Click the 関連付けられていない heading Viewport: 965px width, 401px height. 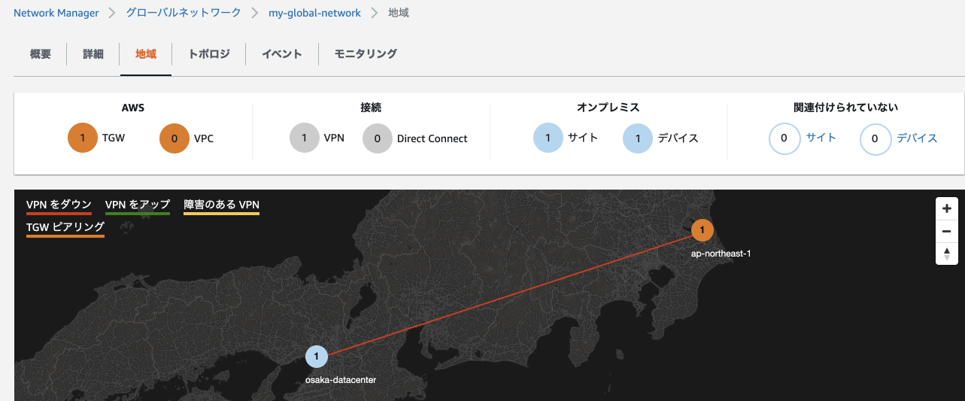click(x=846, y=108)
